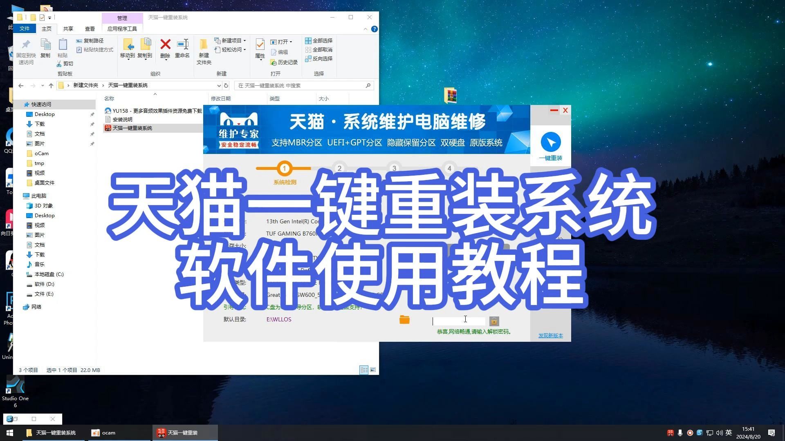Click the 一键重装 arrow icon
Image resolution: width=785 pixels, height=441 pixels.
pyautogui.click(x=551, y=142)
